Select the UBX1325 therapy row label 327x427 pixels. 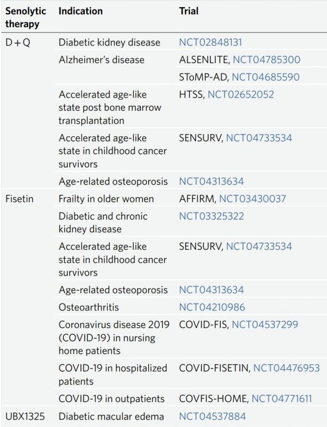pyautogui.click(x=25, y=417)
